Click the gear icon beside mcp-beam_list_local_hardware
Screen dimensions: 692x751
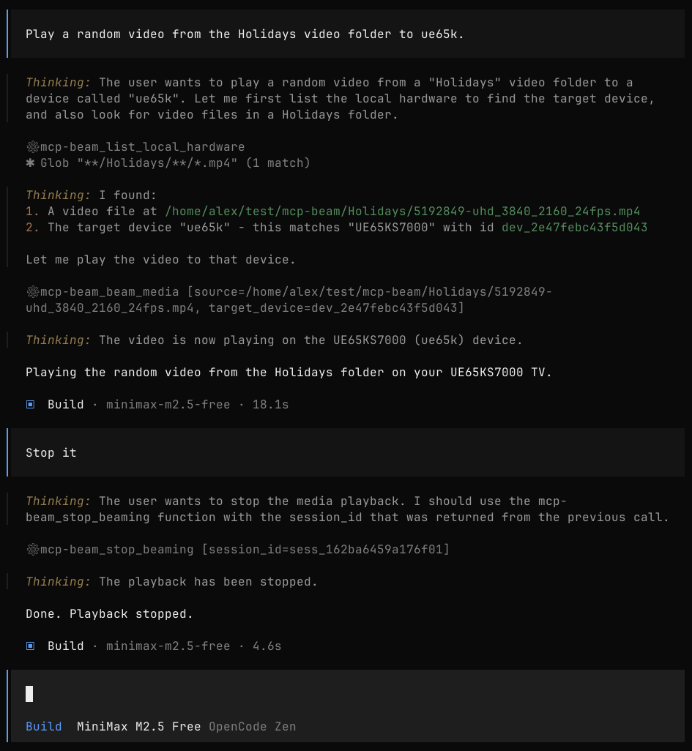(32, 147)
